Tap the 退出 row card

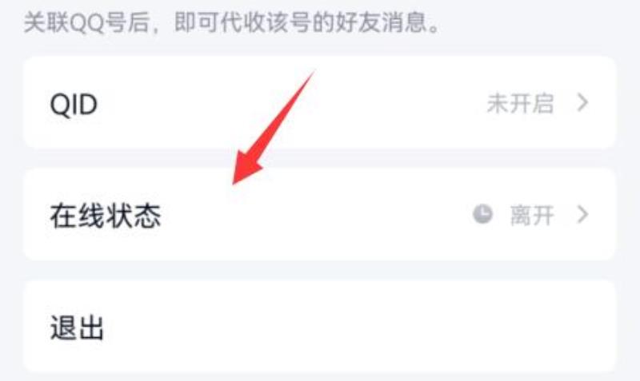click(319, 326)
